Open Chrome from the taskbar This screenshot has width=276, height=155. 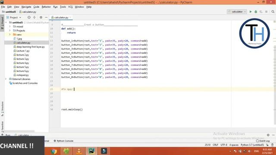point(54,151)
